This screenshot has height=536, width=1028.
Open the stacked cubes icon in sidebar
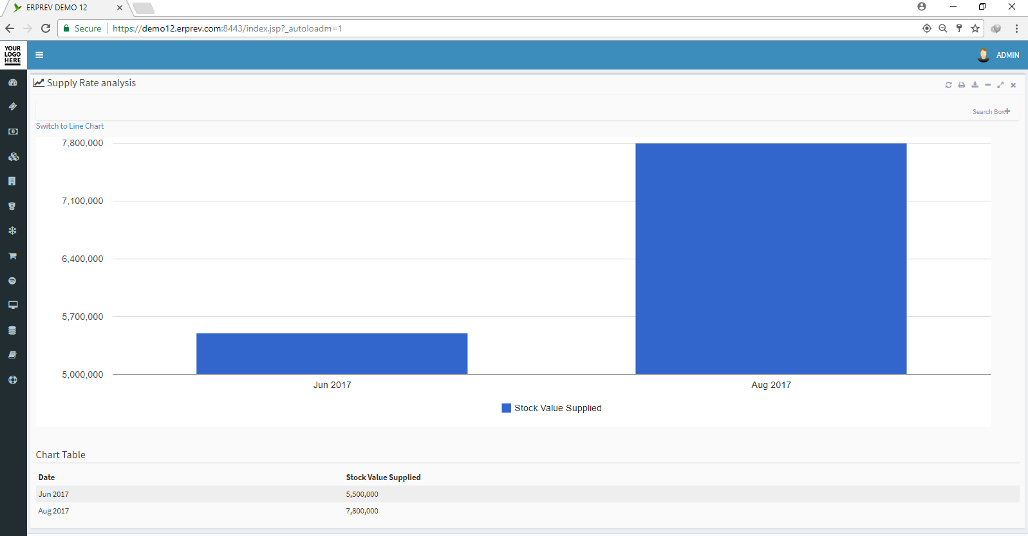pos(13,156)
